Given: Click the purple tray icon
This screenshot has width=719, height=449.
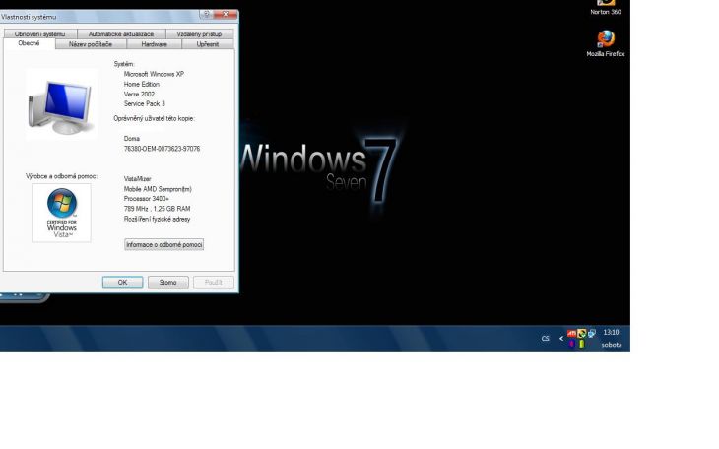Looking at the screenshot, I should [x=571, y=344].
